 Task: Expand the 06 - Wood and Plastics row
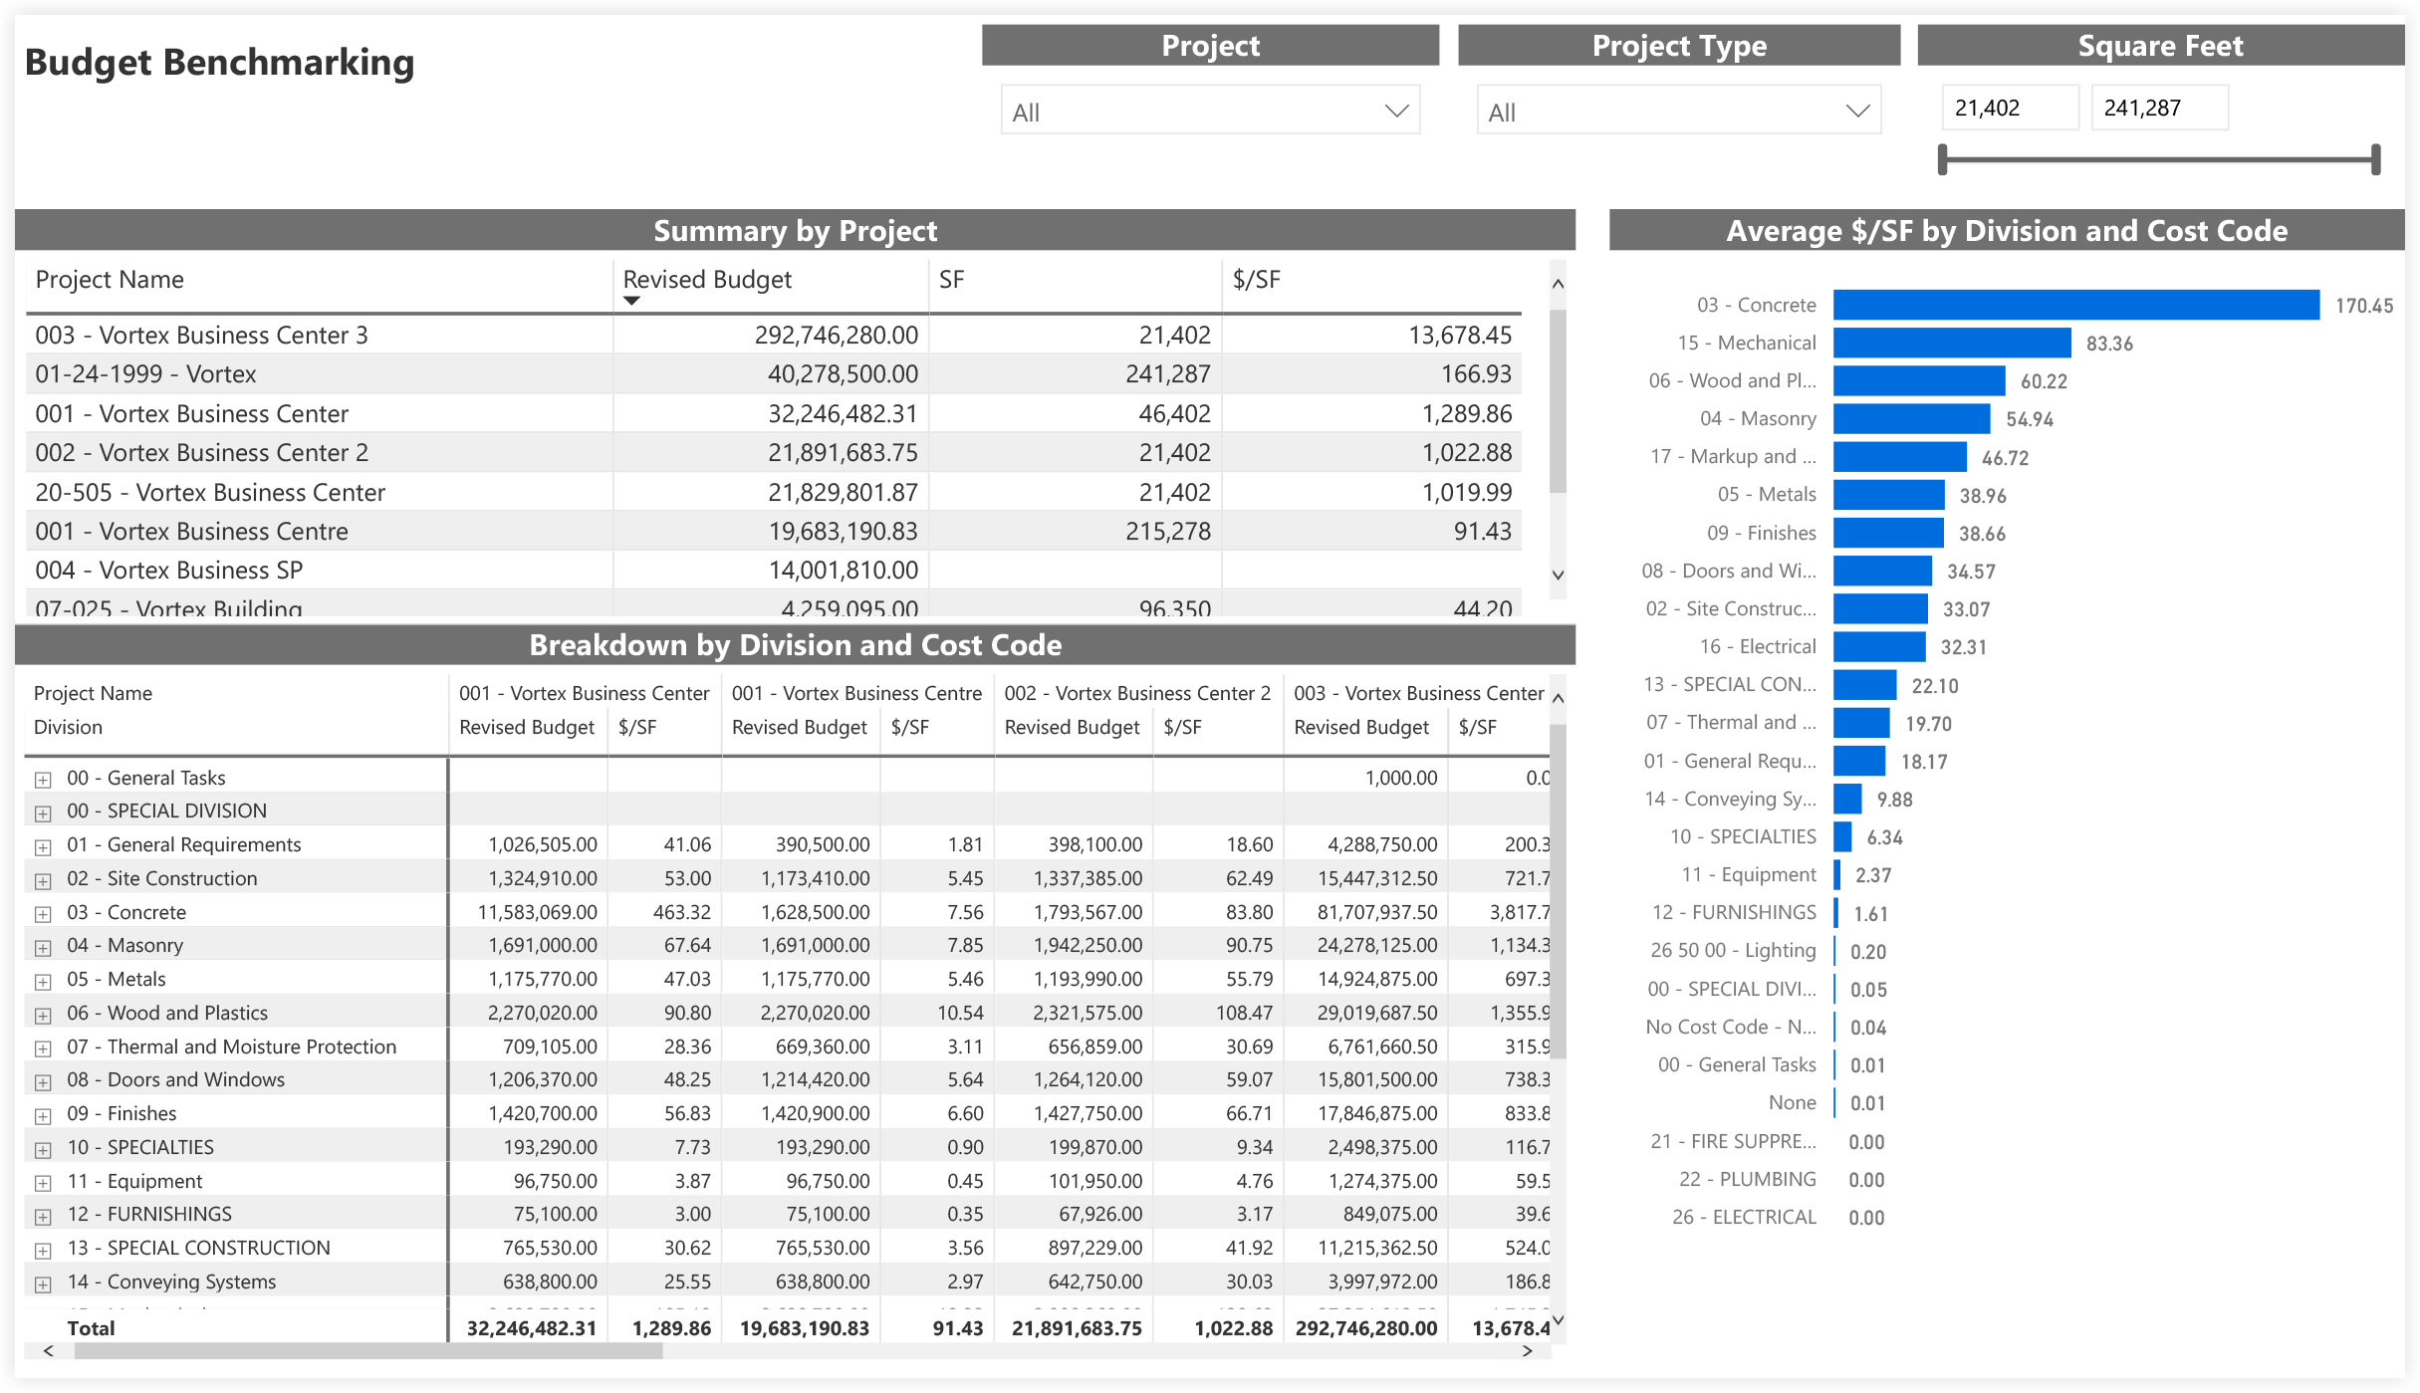(x=43, y=1016)
